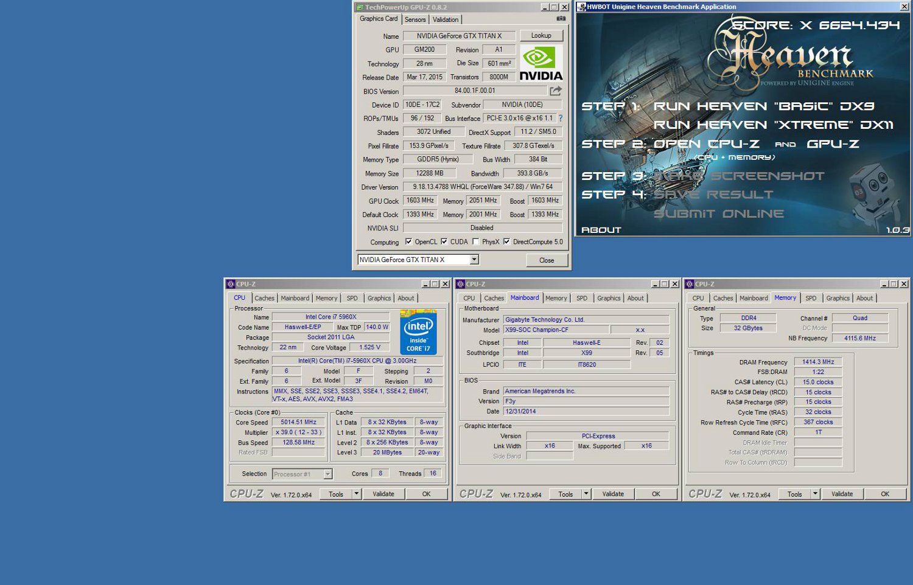Screen dimensions: 913x585
Task: Open Graphics tab in Mainboard CPU-Z window
Action: tap(609, 298)
